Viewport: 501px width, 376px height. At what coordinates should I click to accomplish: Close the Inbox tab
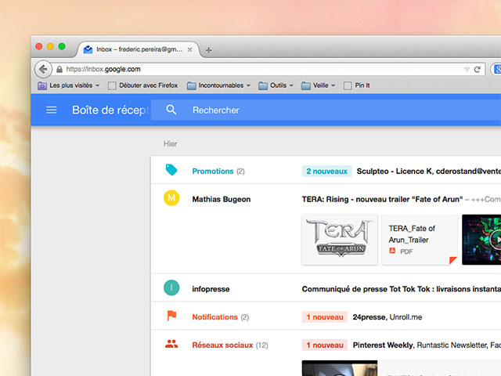[x=189, y=49]
